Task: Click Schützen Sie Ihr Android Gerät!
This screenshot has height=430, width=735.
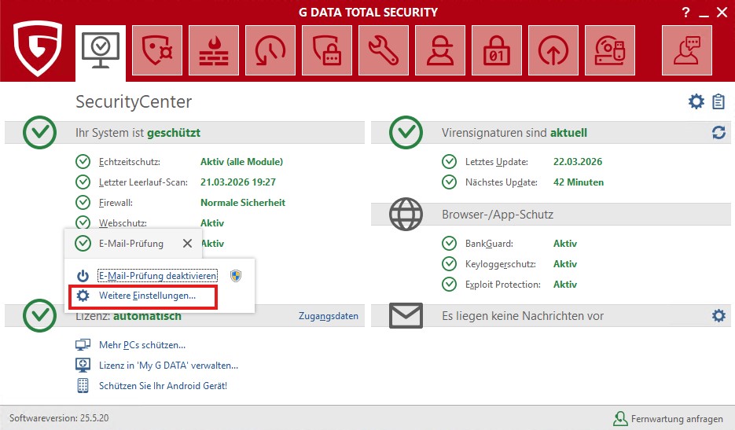Action: click(x=163, y=386)
